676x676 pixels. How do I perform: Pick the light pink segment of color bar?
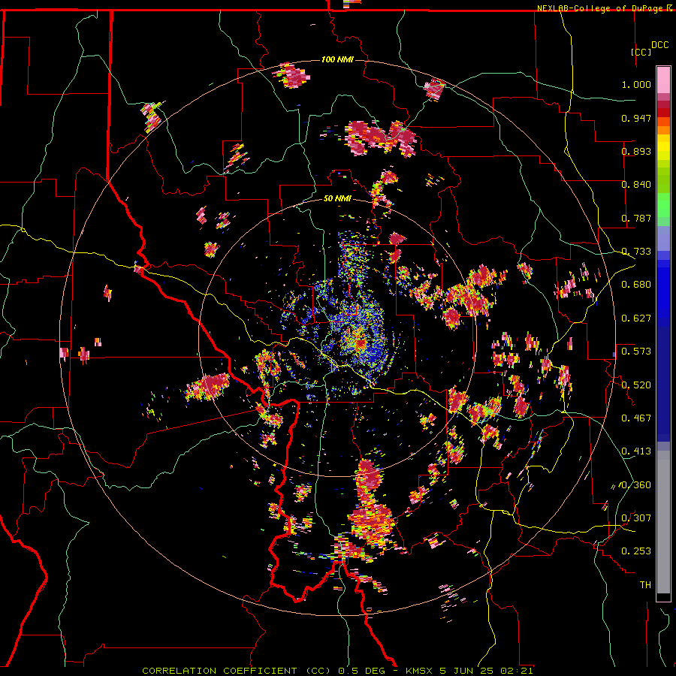pos(663,80)
